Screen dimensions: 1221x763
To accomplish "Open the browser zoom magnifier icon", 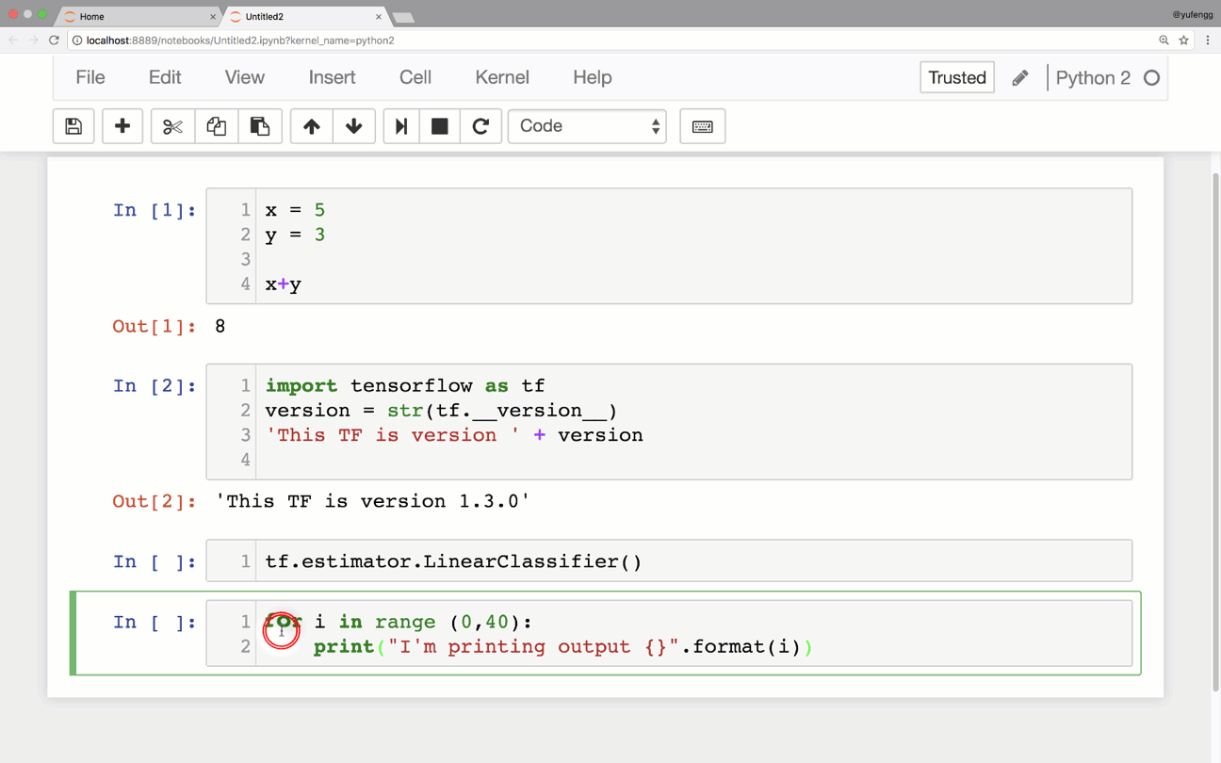I will tap(1164, 41).
